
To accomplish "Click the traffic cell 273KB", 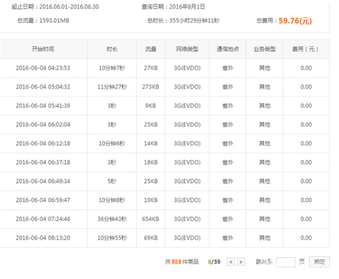I will 150,87.
